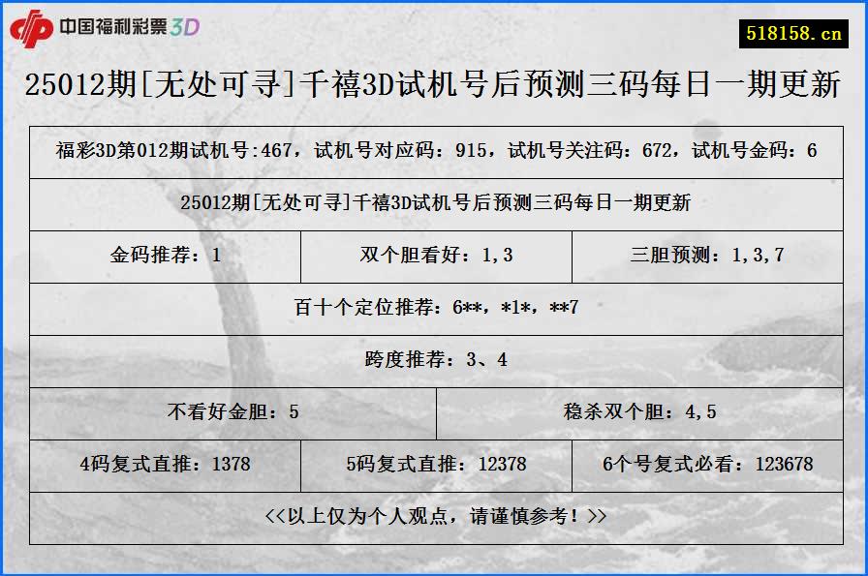Viewport: 868px width, 576px height.
Task: Select the 试机号:467 info row
Action: coord(434,152)
